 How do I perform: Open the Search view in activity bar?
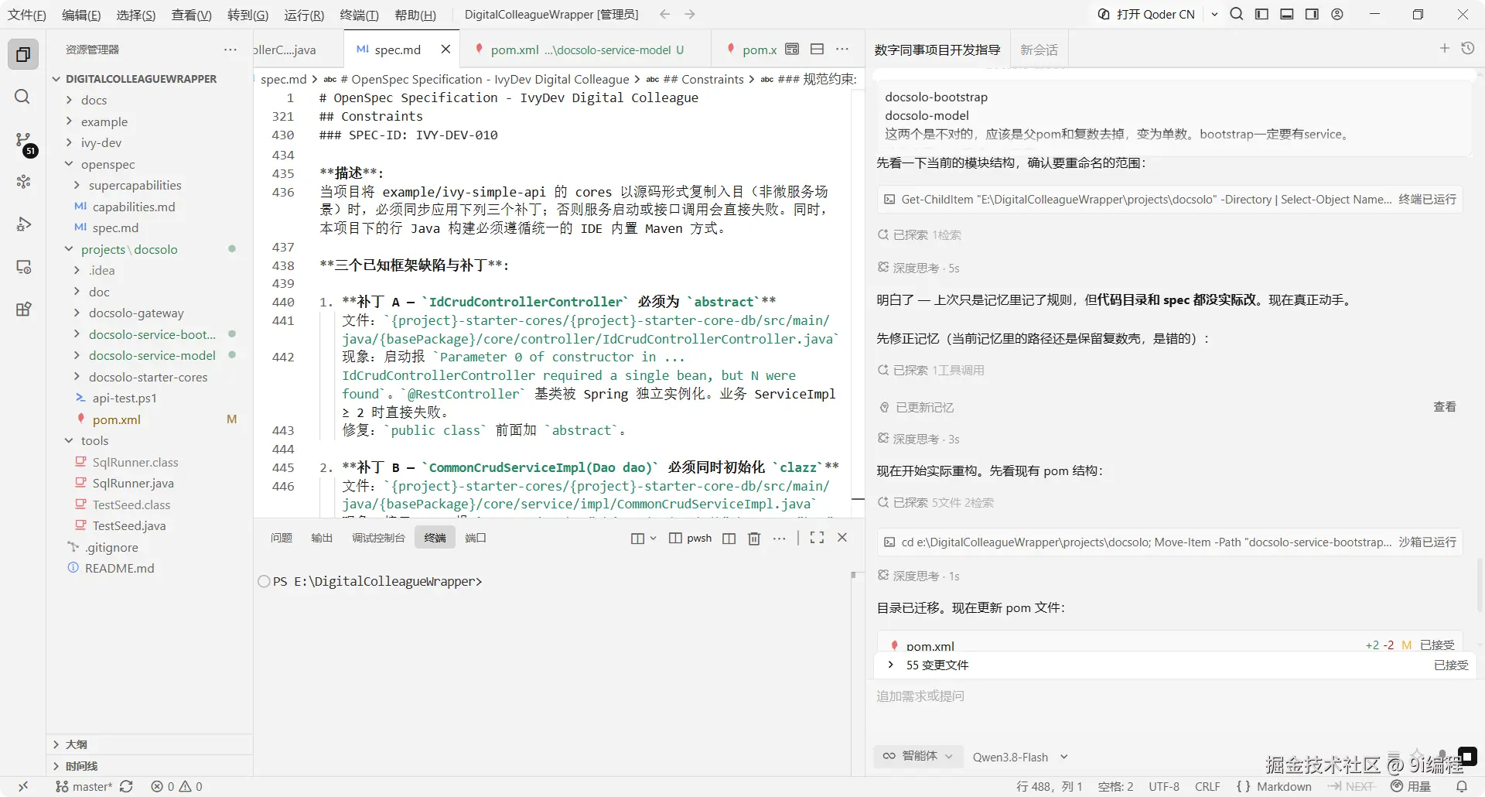pyautogui.click(x=23, y=97)
